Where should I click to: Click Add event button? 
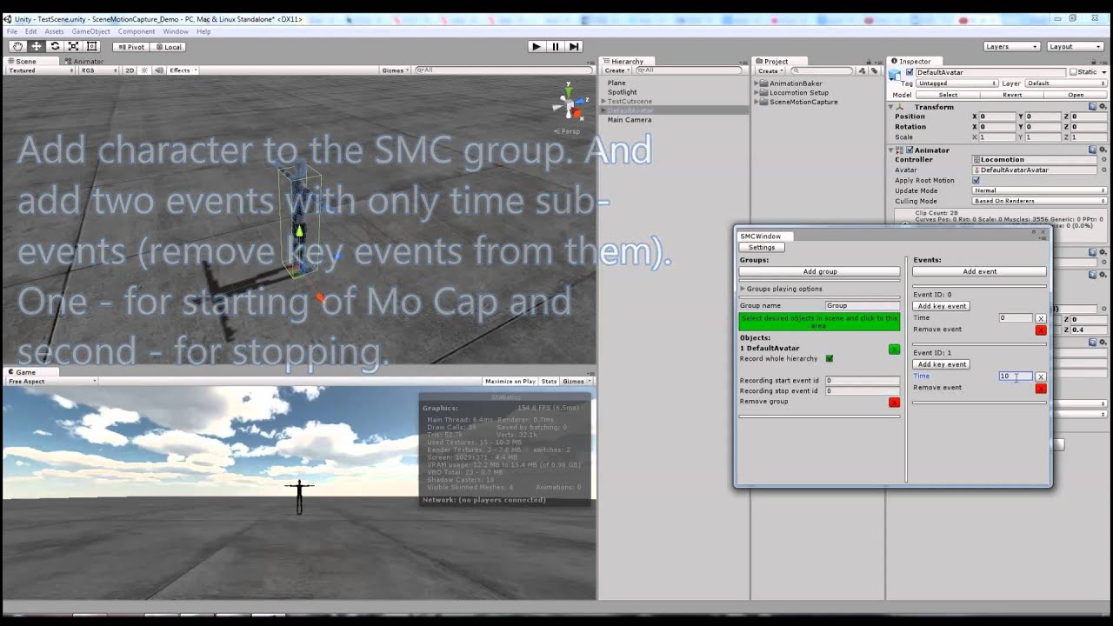click(x=979, y=271)
